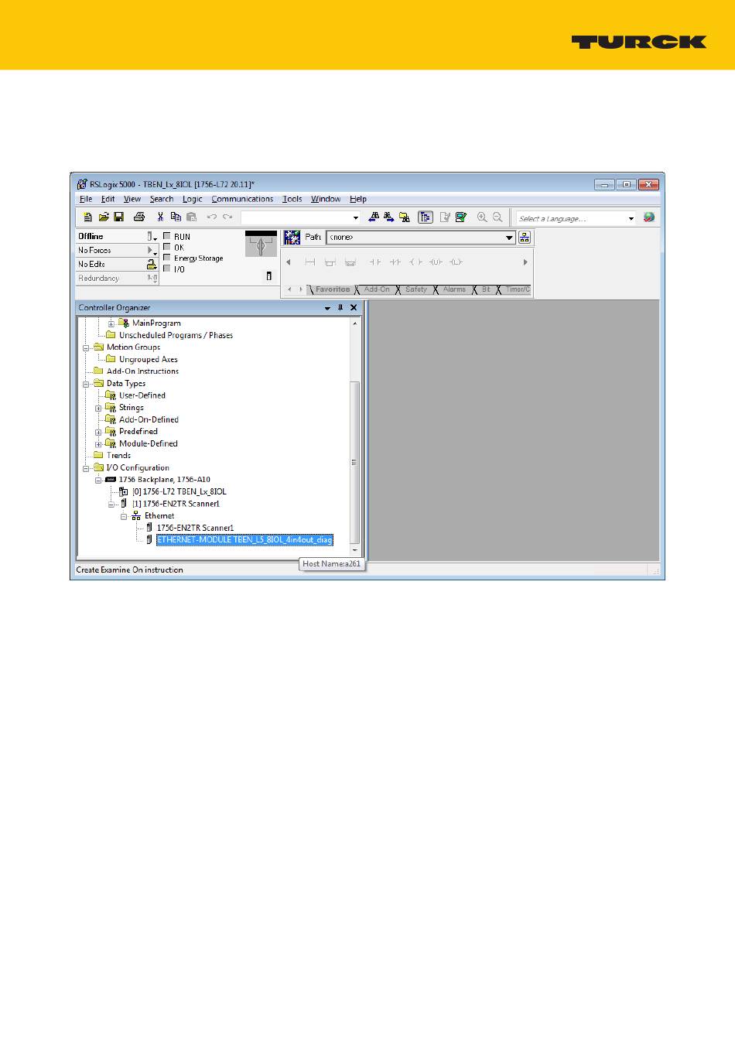Insert an Output Energize coil instruction
Viewport: 735px width, 1040px height.
click(415, 262)
